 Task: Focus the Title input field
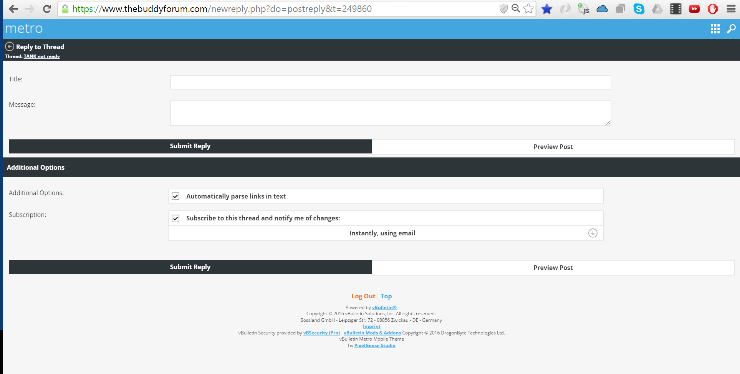click(391, 82)
